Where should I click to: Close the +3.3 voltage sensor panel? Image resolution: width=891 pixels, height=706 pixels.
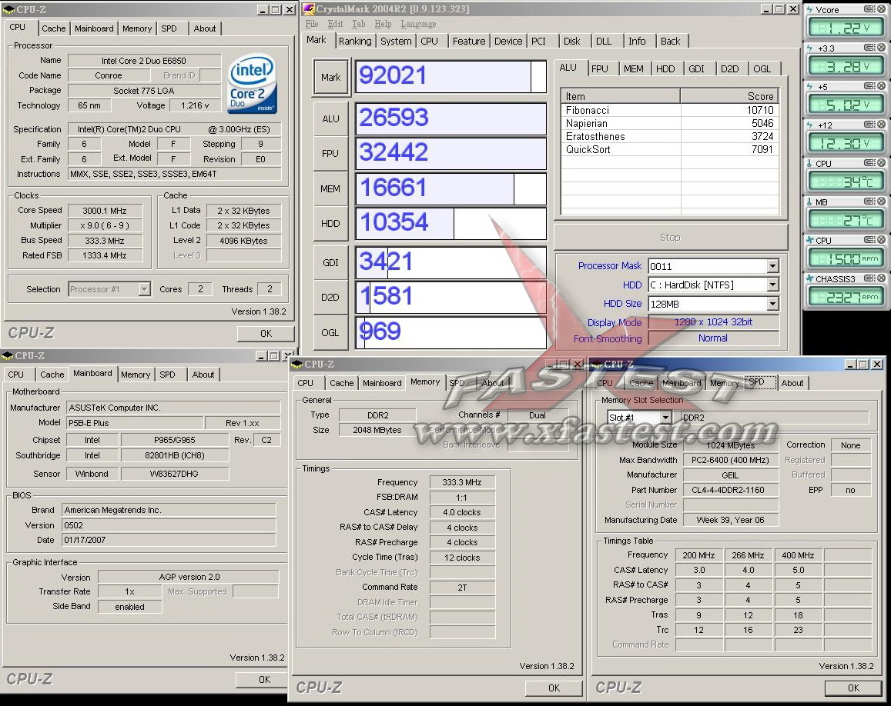pyautogui.click(x=881, y=48)
